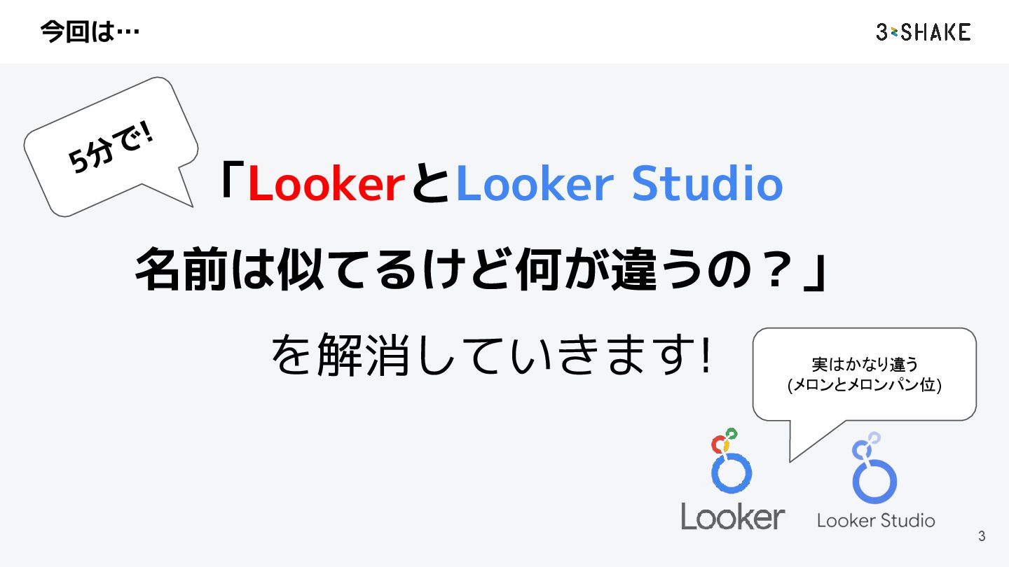Image resolution: width=1009 pixels, height=567 pixels.
Task: Click the blue Looker Studio heading text
Action: click(619, 184)
